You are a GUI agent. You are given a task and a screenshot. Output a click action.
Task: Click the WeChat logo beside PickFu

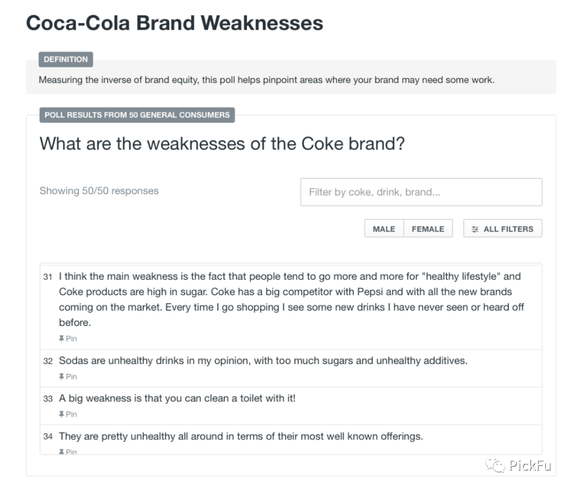click(496, 466)
